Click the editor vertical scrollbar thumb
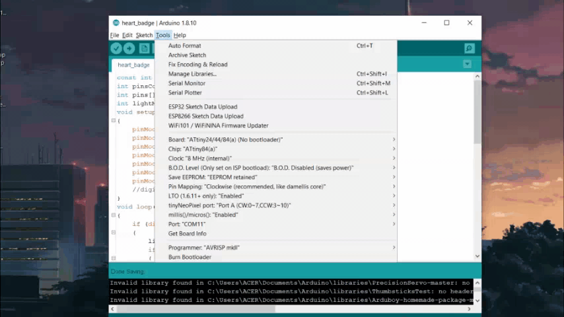This screenshot has height=317, width=564. click(477, 112)
